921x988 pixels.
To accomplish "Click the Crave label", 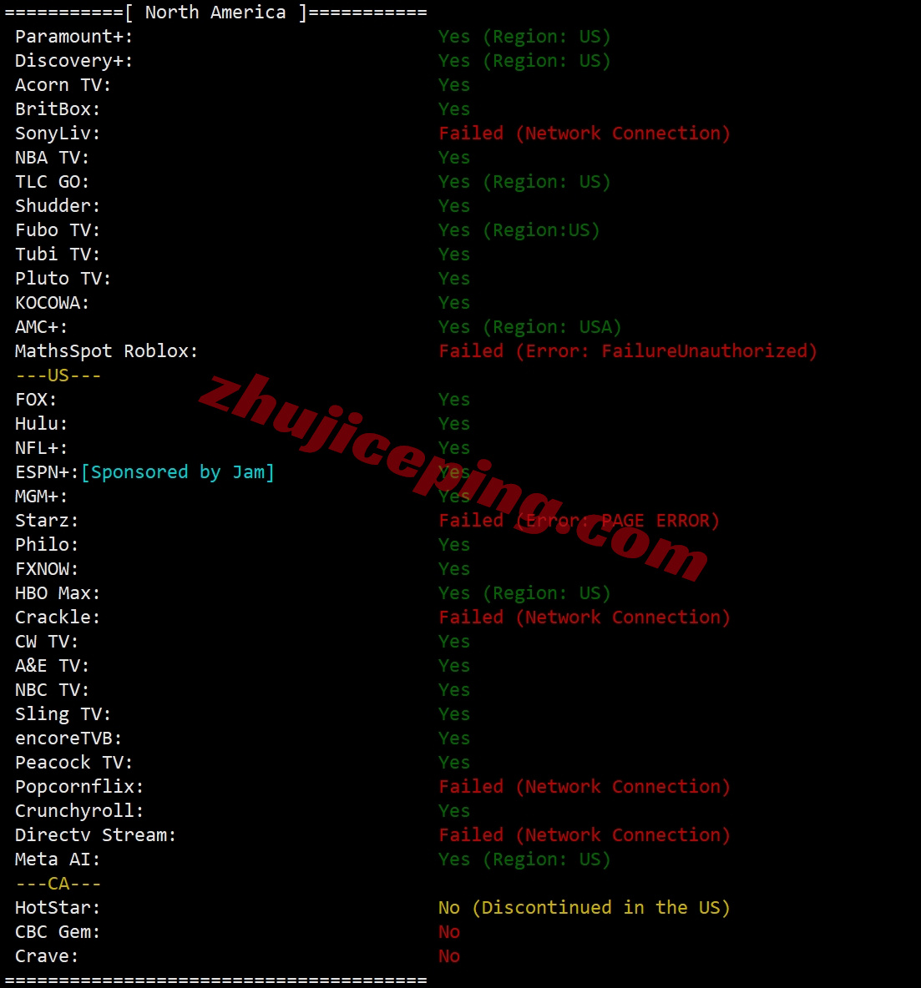I will [x=48, y=956].
